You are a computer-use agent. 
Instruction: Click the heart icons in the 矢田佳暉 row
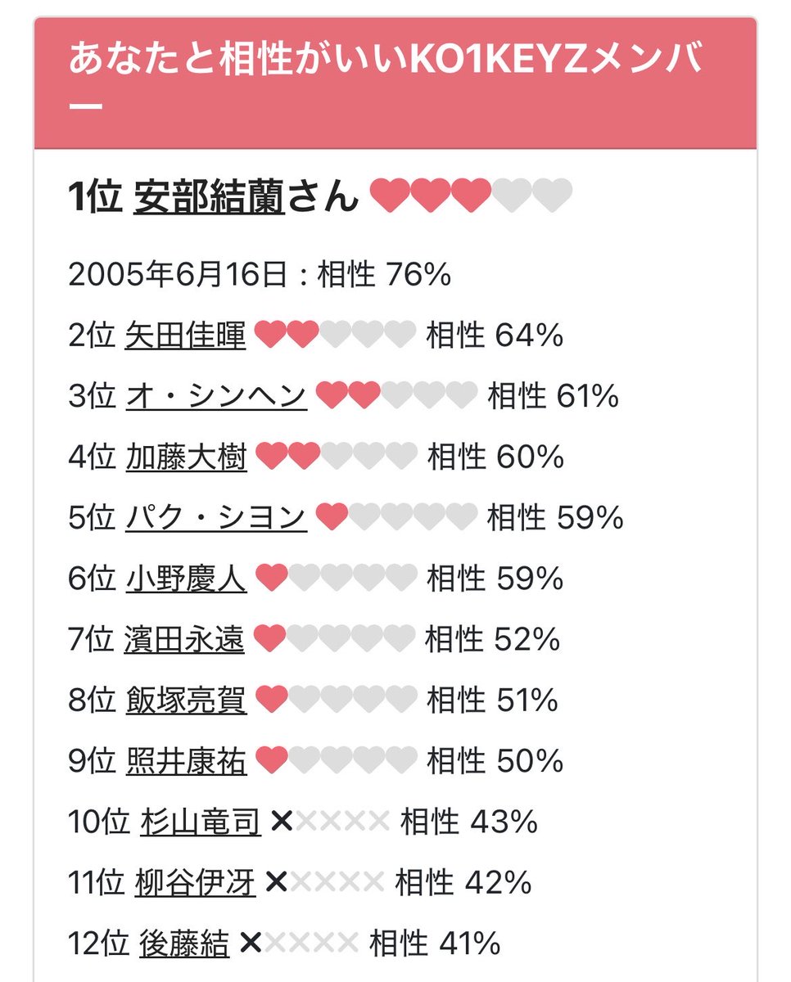tap(337, 336)
